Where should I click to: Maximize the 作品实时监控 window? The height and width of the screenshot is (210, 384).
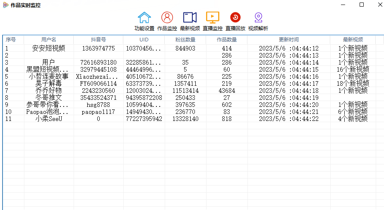(362, 5)
